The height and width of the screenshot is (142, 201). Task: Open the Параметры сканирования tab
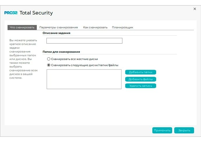point(59,27)
